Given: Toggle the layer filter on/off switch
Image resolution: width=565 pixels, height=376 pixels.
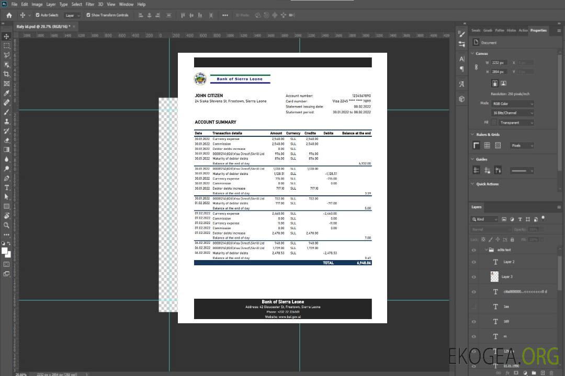Looking at the screenshot, I should 543,218.
